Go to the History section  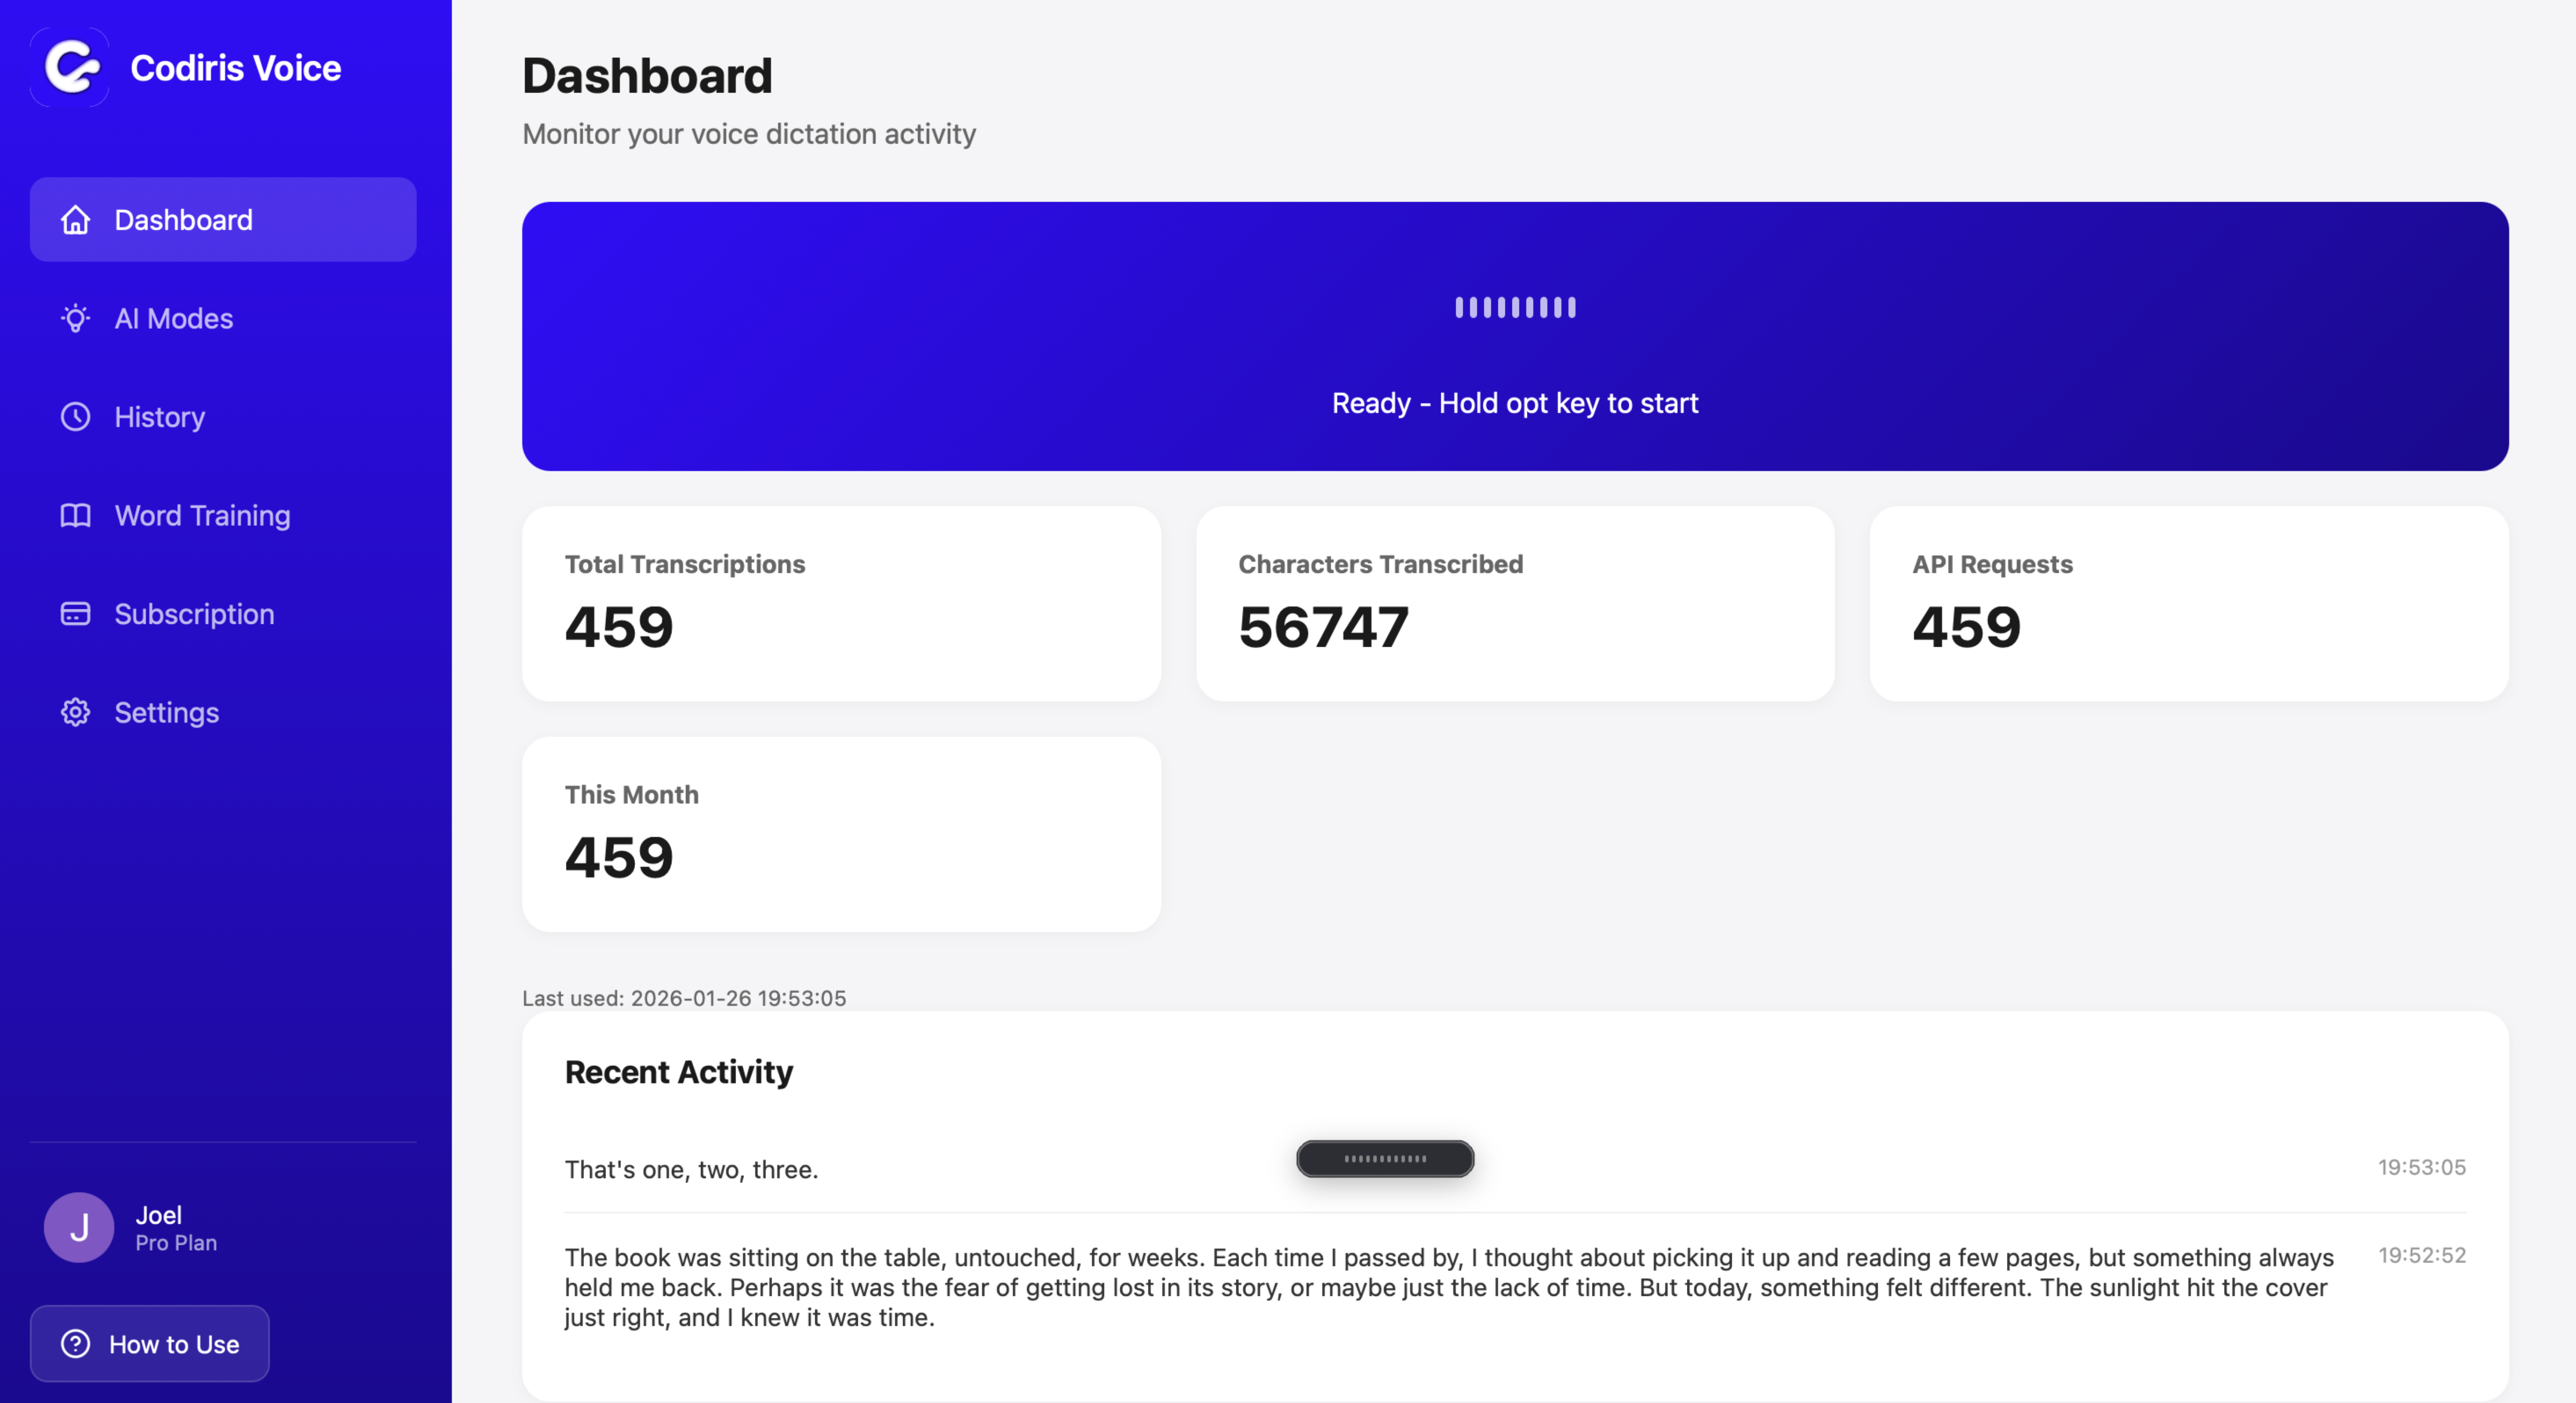pos(160,417)
